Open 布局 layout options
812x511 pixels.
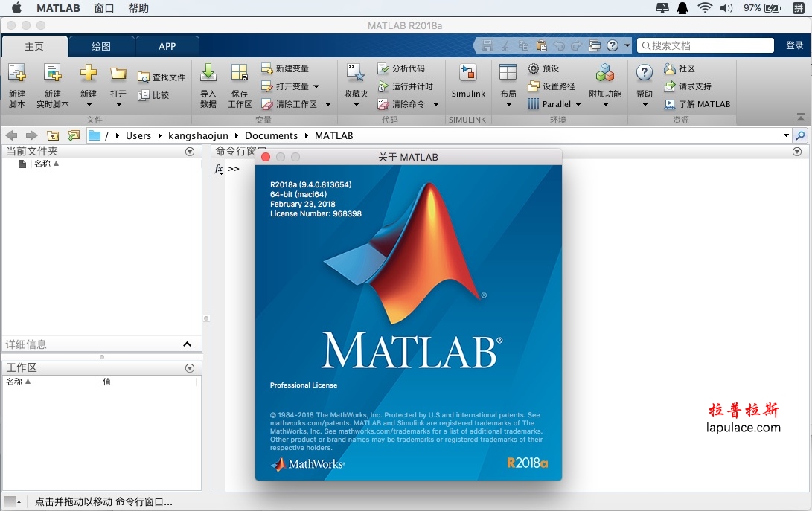pos(508,86)
